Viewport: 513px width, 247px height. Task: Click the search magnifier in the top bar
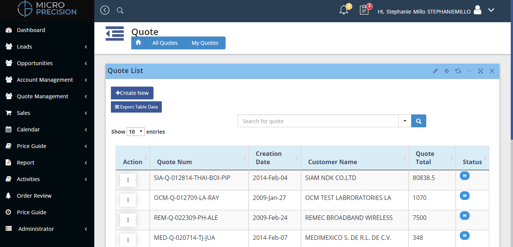click(x=120, y=11)
